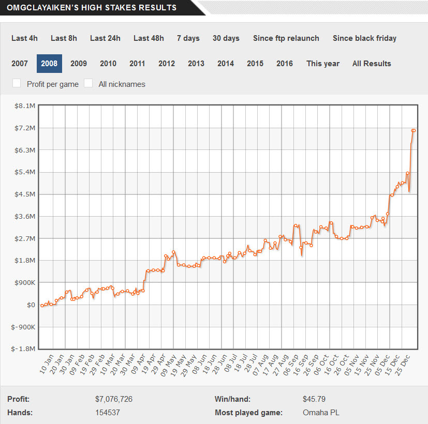Image resolution: width=428 pixels, height=424 pixels.
Task: Select the Last 4h time range
Action: (24, 38)
